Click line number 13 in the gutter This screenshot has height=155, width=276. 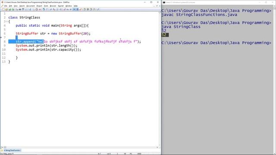click(x=4, y=62)
